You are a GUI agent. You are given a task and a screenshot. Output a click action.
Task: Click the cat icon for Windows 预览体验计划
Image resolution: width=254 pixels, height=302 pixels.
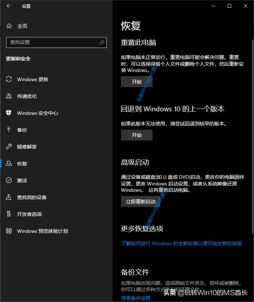point(9,231)
